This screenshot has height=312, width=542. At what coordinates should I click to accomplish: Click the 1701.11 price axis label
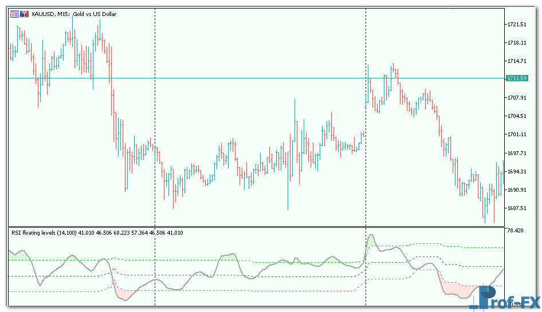point(517,135)
